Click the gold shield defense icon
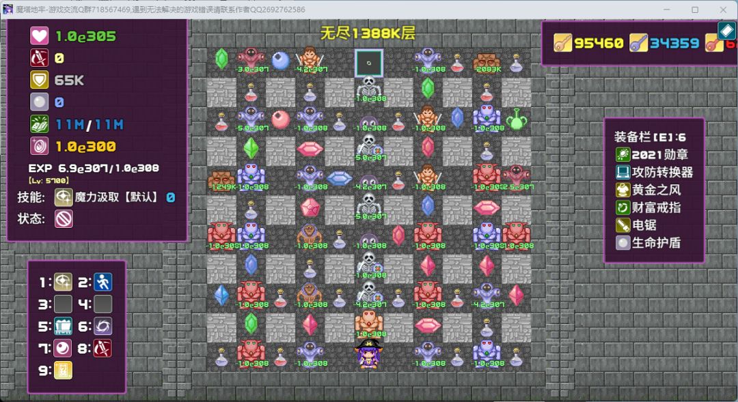 pos(39,80)
